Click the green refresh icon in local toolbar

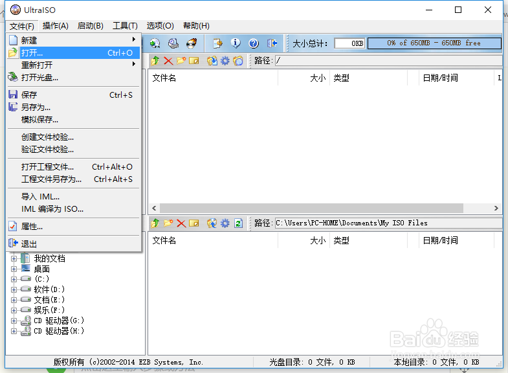pyautogui.click(x=238, y=223)
